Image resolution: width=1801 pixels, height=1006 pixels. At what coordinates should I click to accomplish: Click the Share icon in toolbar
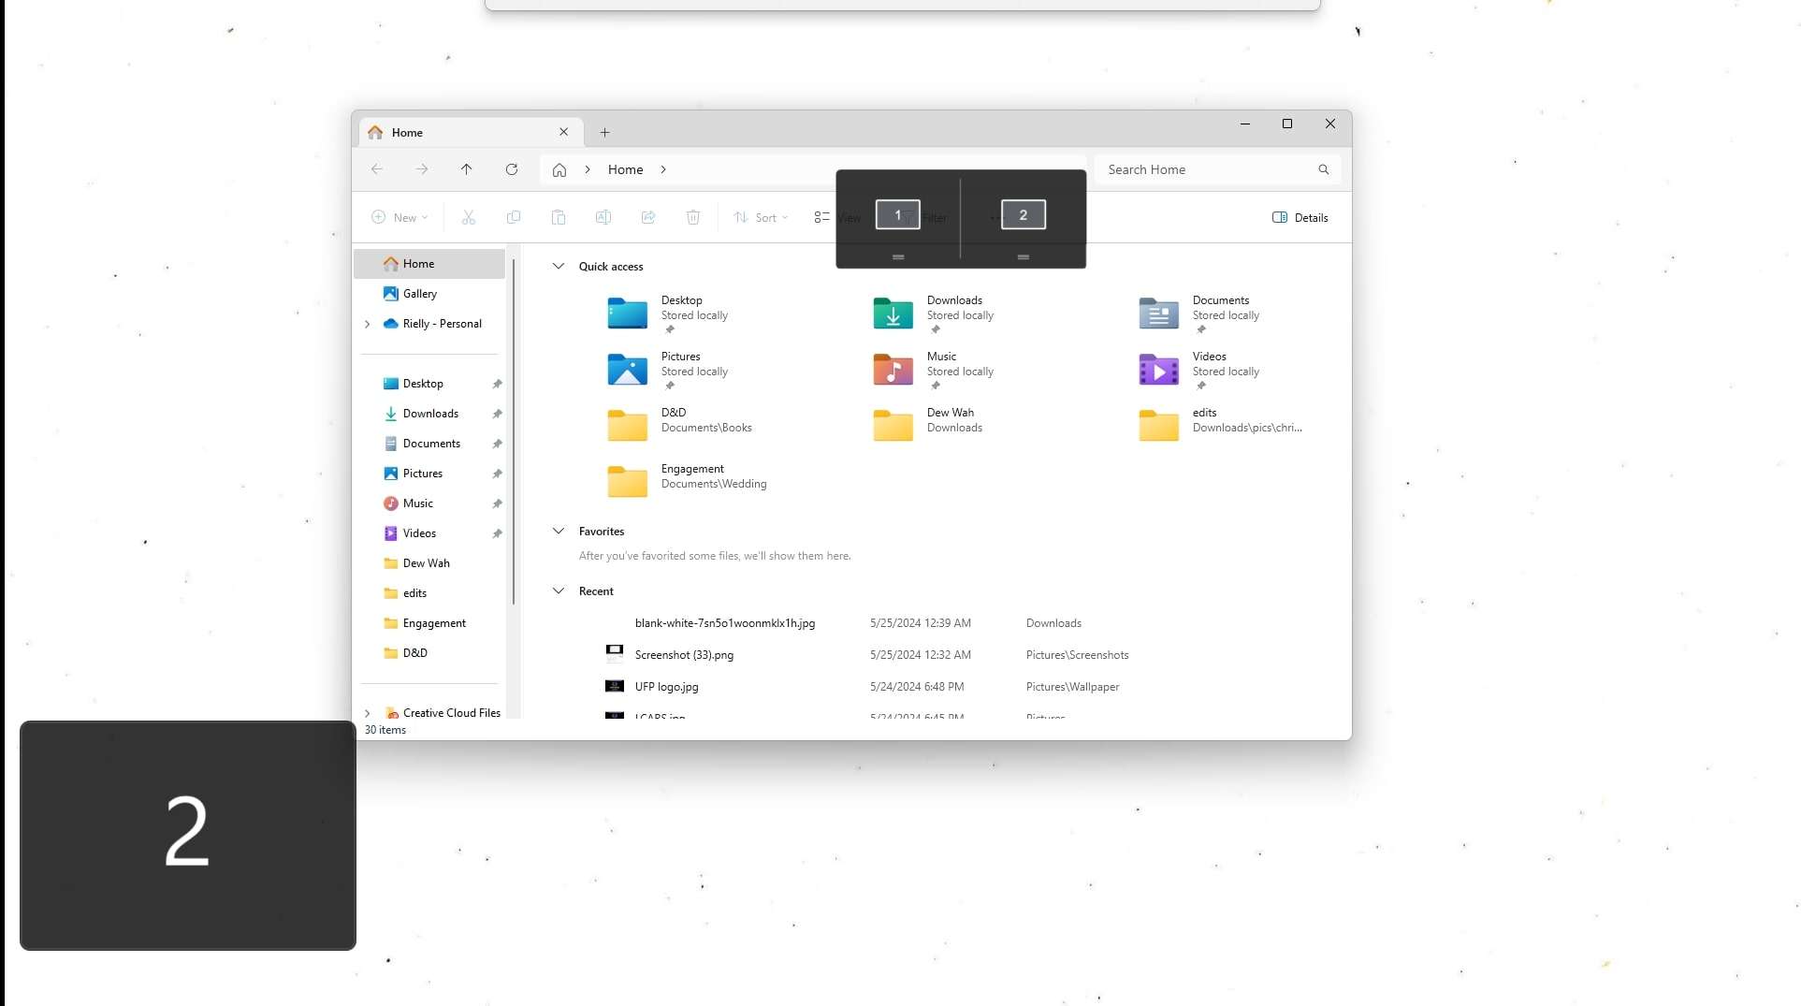click(648, 217)
